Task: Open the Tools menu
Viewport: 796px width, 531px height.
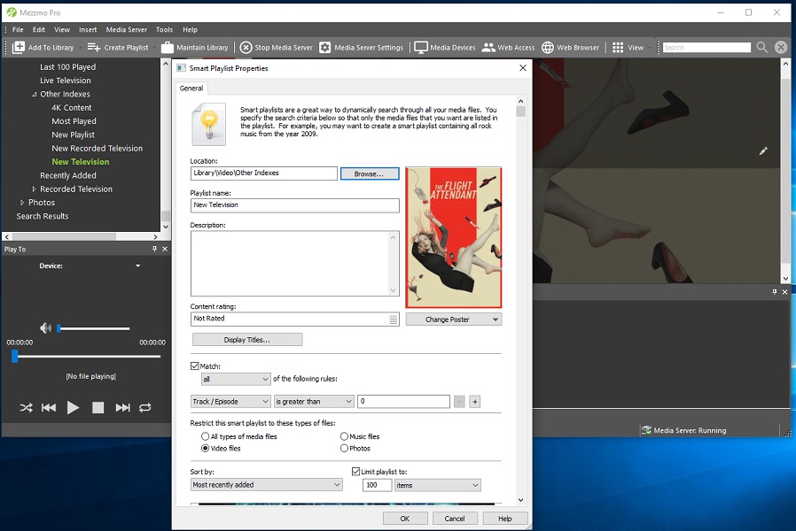Action: (x=164, y=29)
